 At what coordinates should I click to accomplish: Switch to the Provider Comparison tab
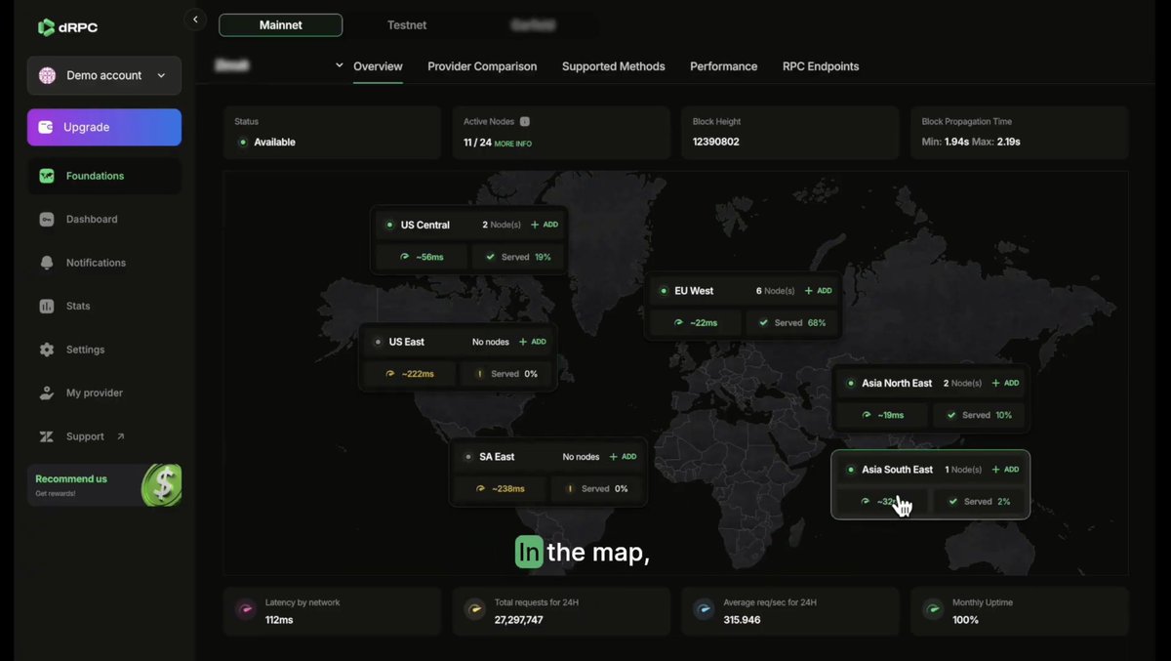coord(482,66)
